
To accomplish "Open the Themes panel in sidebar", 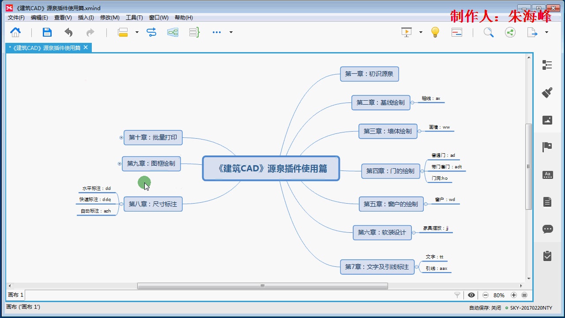I will tap(547, 174).
